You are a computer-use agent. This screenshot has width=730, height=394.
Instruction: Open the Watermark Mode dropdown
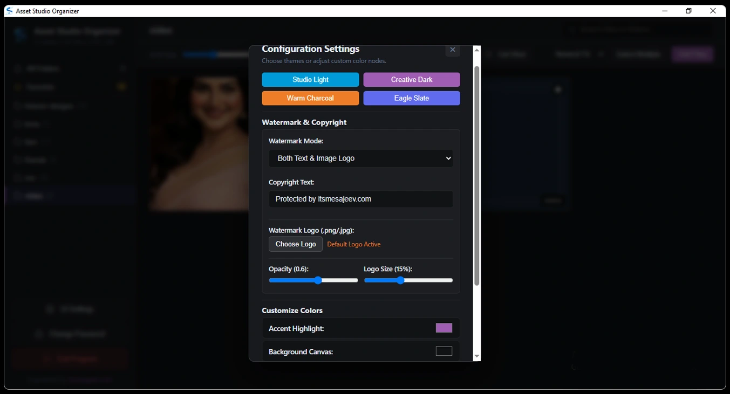click(x=361, y=158)
